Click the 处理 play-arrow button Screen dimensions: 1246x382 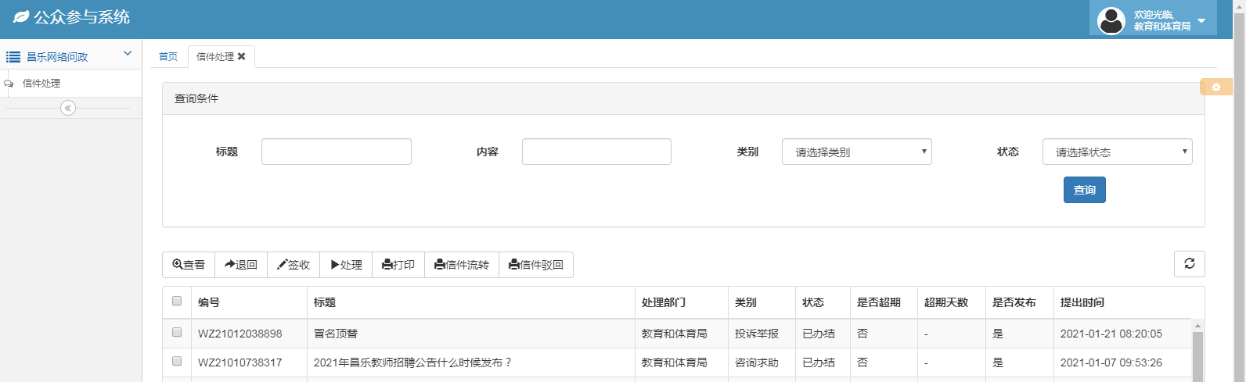(346, 265)
